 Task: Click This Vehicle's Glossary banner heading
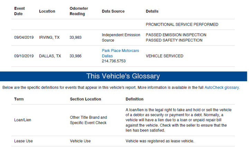(123, 76)
